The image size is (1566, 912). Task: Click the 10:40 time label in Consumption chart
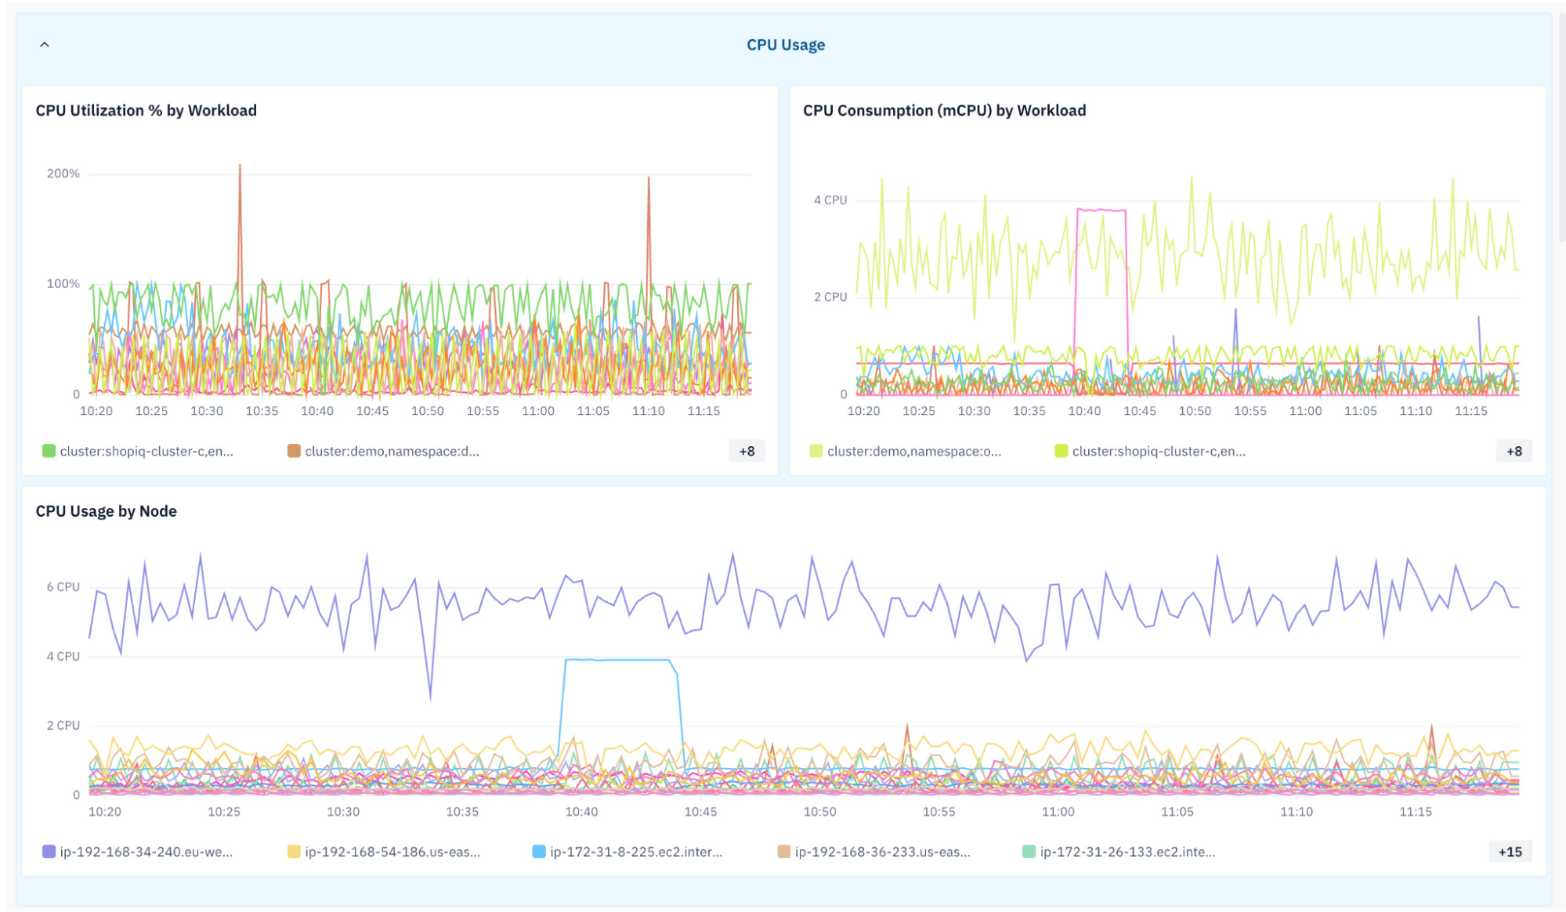point(1084,411)
